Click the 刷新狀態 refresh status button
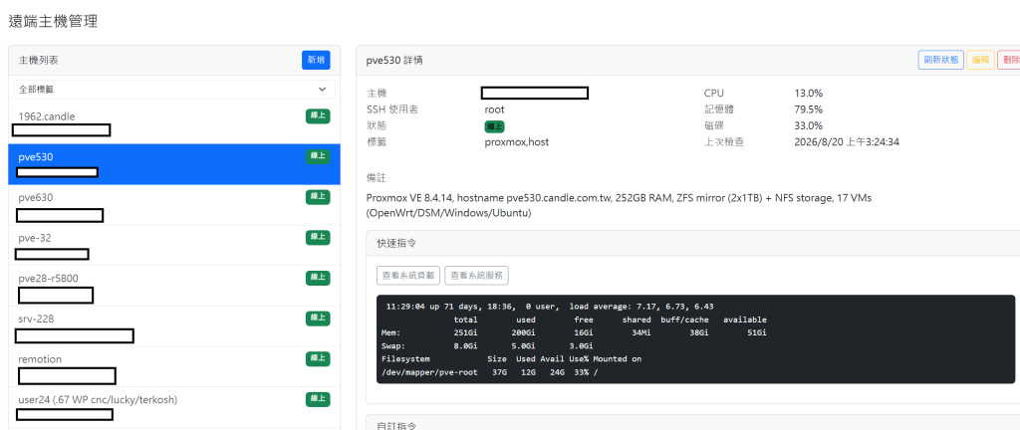This screenshot has width=1020, height=430. 940,60
